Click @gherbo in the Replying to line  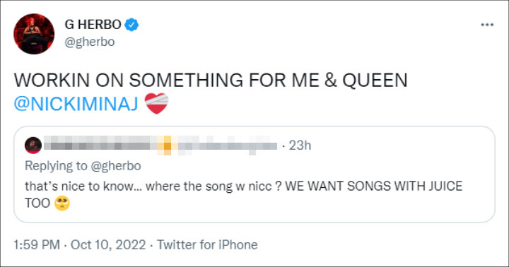[x=116, y=166]
